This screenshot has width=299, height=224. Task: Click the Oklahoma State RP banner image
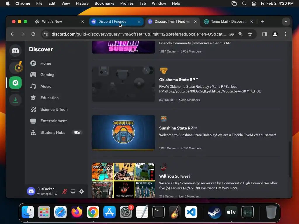[x=124, y=84]
